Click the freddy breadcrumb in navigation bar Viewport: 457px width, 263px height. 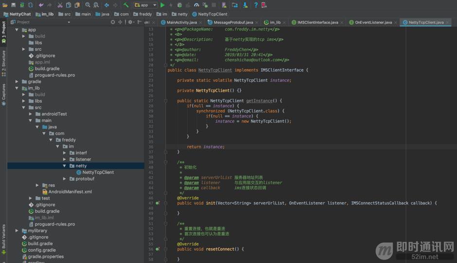[x=145, y=14]
